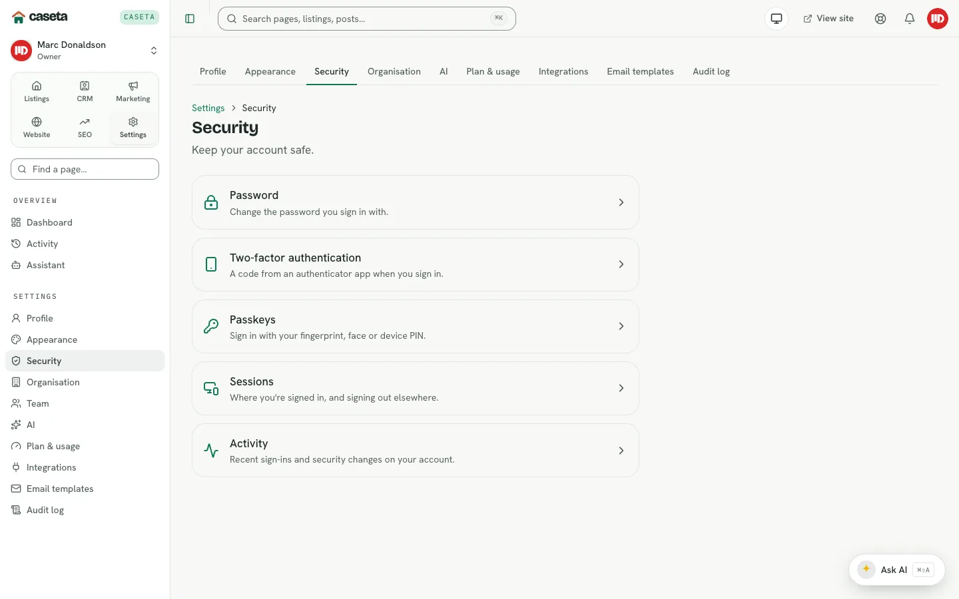Open the CRM section

pos(85,92)
